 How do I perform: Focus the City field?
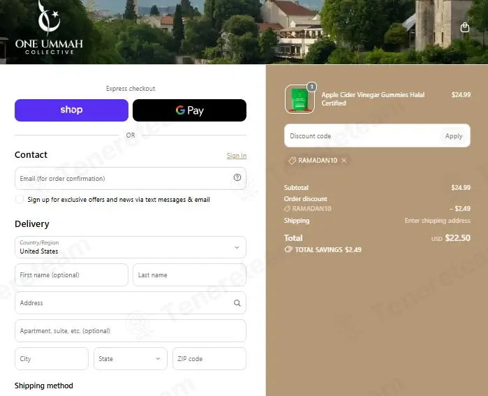pyautogui.click(x=52, y=359)
